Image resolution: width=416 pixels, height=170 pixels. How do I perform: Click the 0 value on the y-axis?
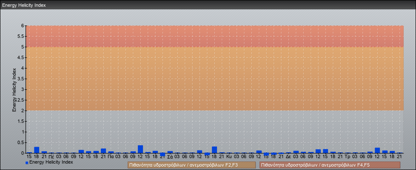(23, 153)
